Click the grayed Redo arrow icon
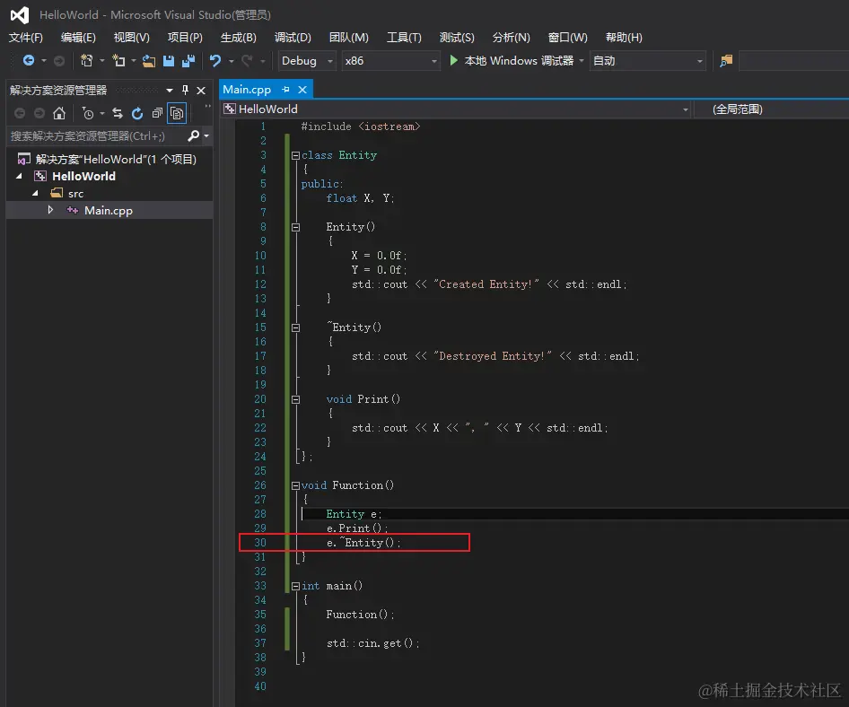The width and height of the screenshot is (849, 707). pyautogui.click(x=247, y=61)
